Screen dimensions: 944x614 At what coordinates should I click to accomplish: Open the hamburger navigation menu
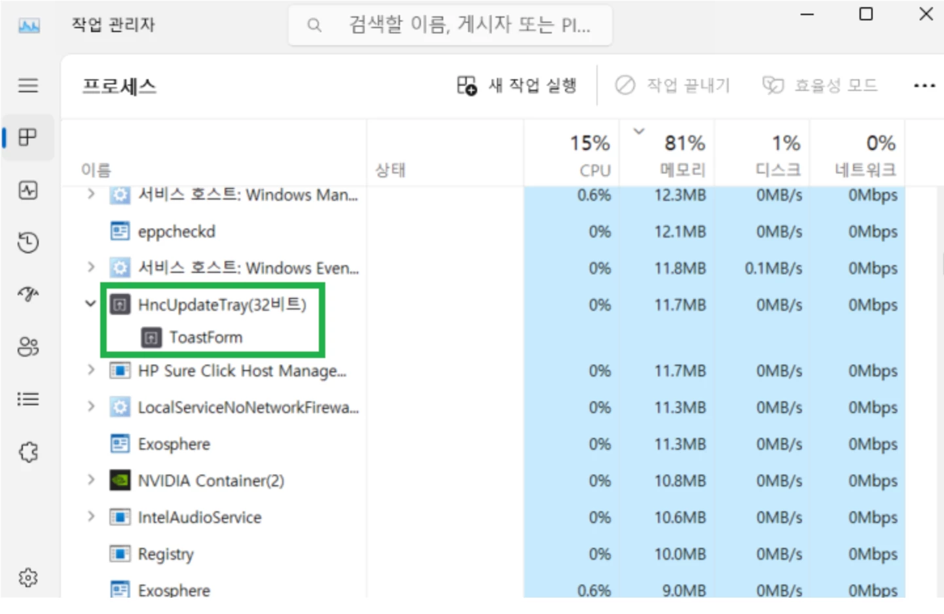click(27, 85)
